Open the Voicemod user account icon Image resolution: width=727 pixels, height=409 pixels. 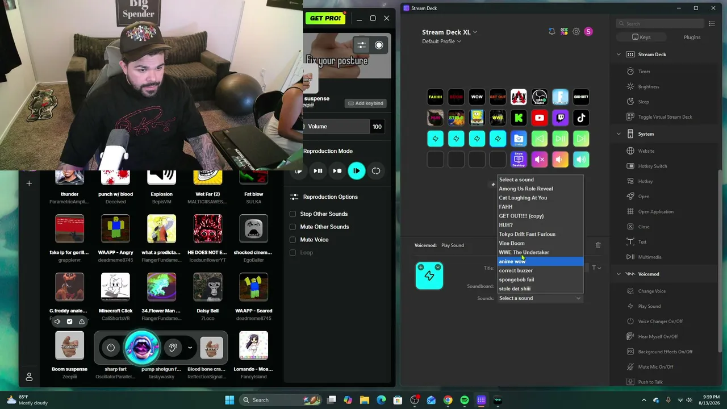point(29,377)
